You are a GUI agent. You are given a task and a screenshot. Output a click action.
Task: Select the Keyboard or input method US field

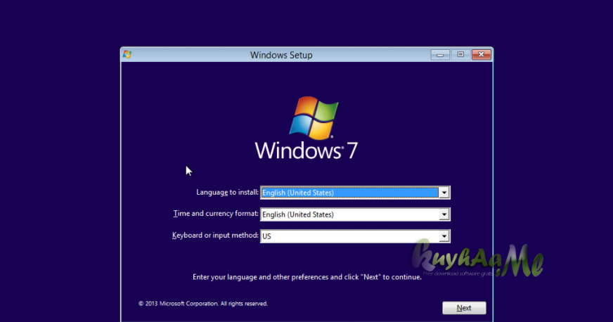pos(355,236)
